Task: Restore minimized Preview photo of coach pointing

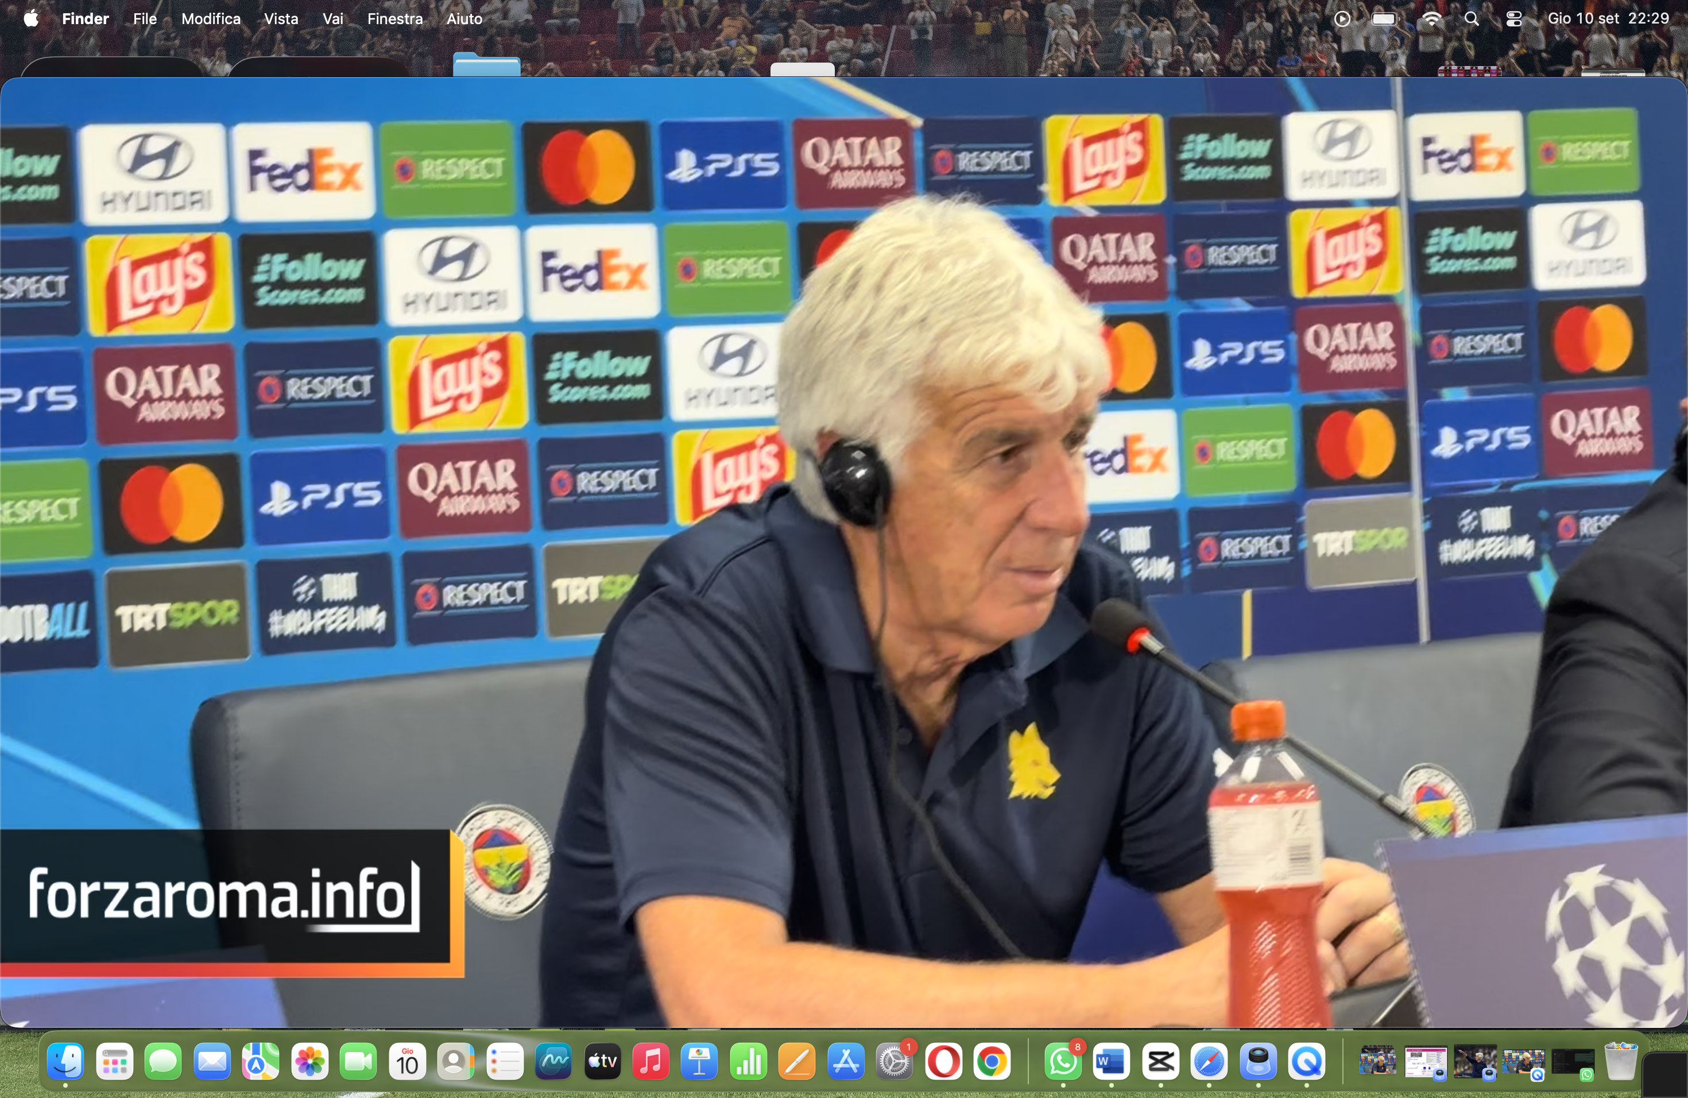Action: pos(1475,1062)
